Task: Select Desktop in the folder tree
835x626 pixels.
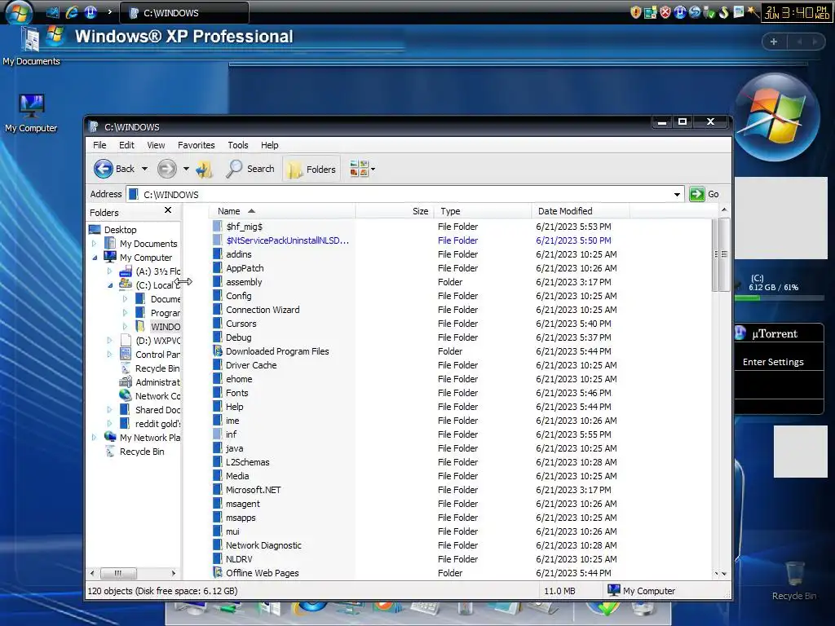Action: [121, 229]
